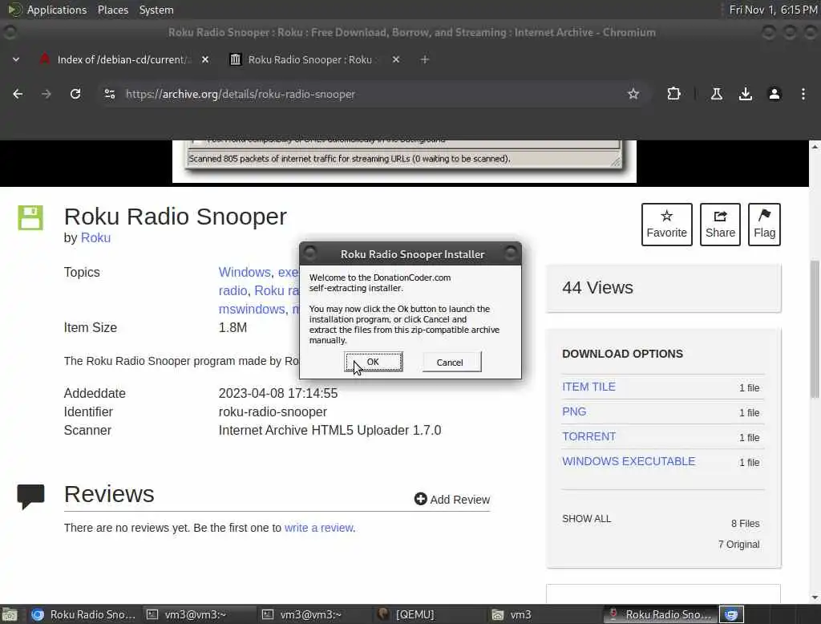Open the Chromium three-dot menu
Viewport: 821px width, 624px height.
click(803, 95)
